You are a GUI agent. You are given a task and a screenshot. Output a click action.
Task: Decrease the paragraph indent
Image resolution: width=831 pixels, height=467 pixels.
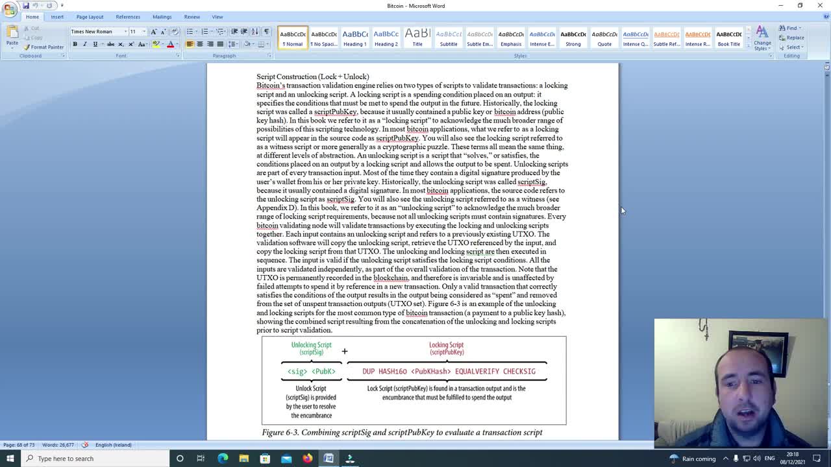[x=234, y=31]
